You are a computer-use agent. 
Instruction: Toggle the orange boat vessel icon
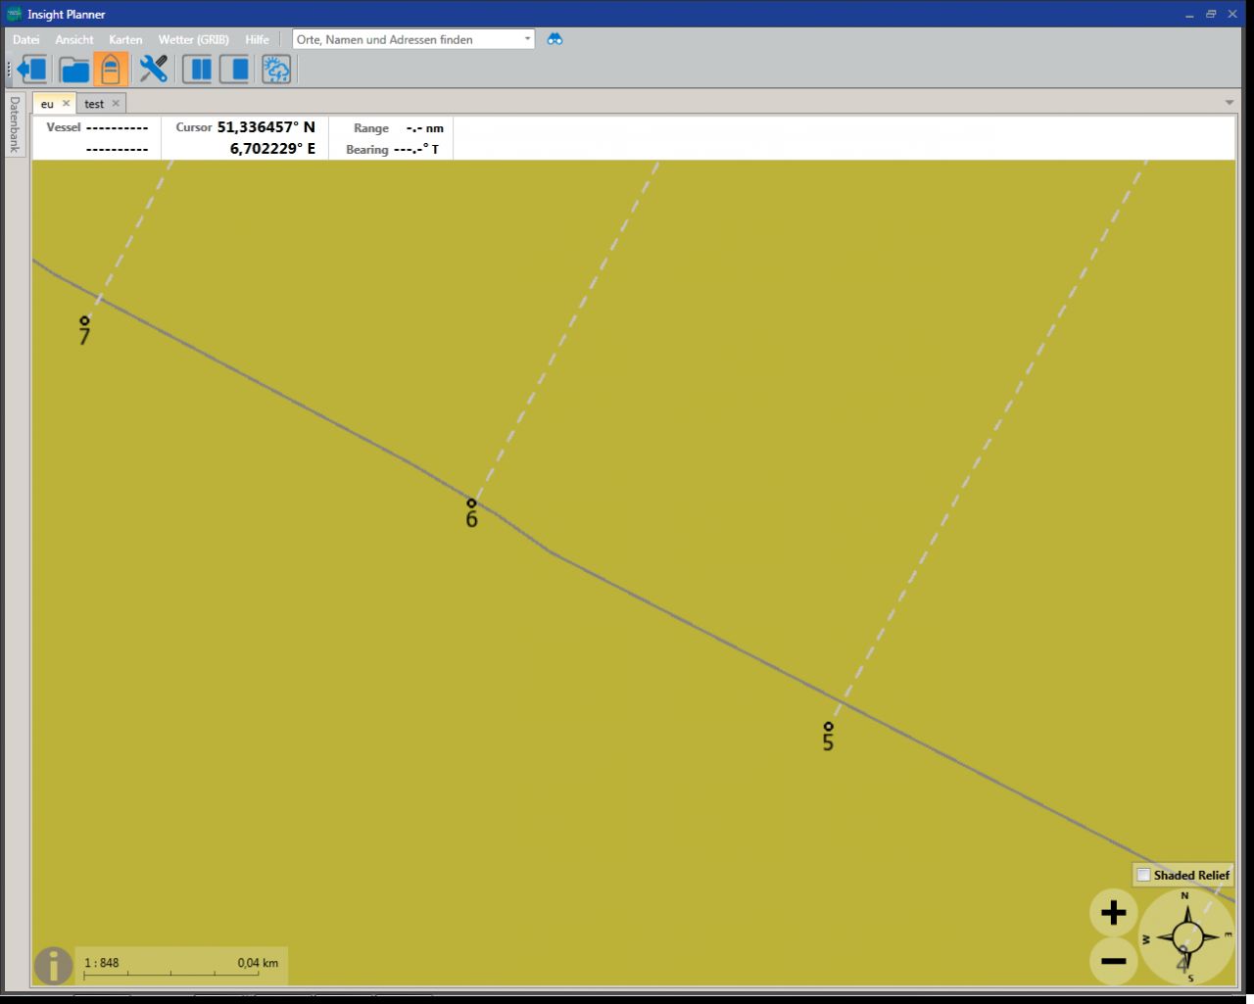[x=111, y=70]
